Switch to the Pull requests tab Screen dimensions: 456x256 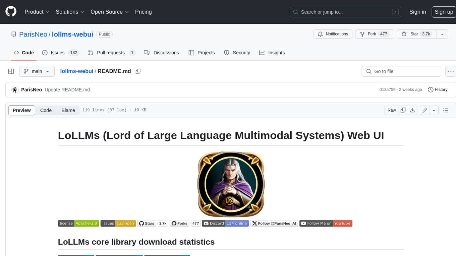[x=111, y=53]
